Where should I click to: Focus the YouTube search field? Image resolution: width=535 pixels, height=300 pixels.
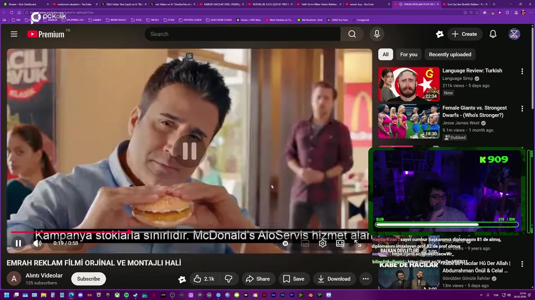click(242, 34)
